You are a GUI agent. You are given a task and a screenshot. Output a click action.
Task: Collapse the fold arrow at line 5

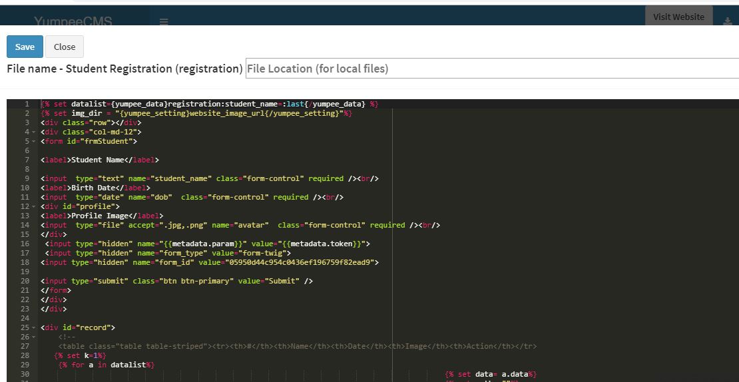click(34, 141)
